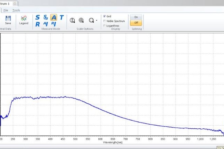Select the Sd measure mode icon
This screenshot has height=149, width=224.
[x=45, y=18]
